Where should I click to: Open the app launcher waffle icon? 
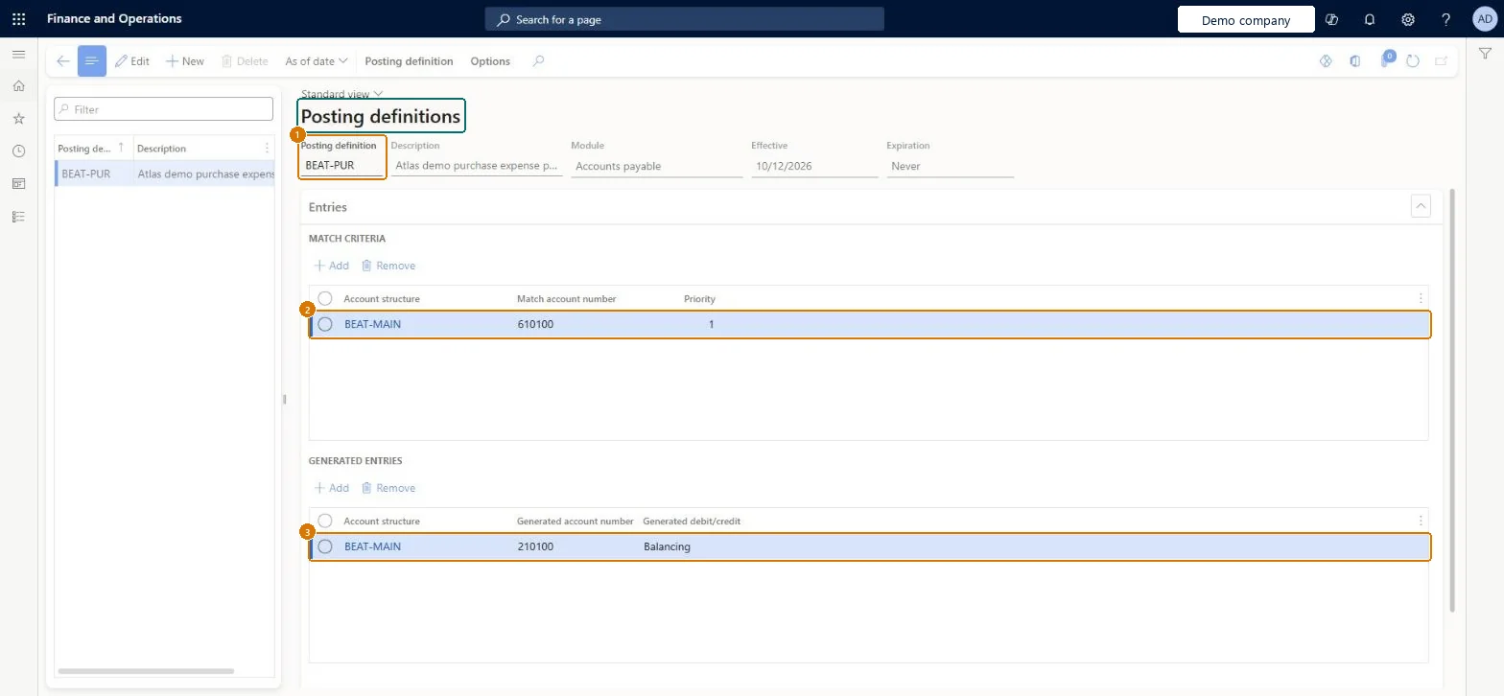18,19
